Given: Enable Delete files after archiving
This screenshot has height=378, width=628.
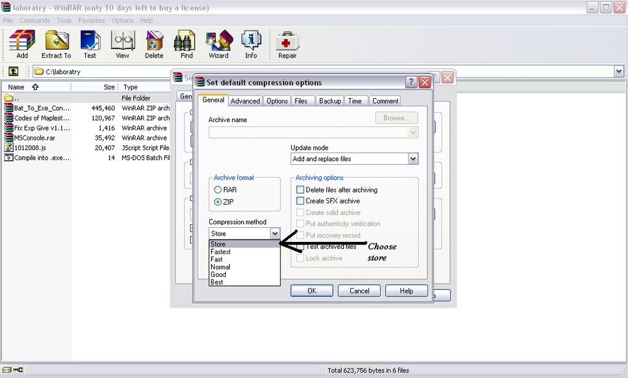Looking at the screenshot, I should [x=300, y=189].
